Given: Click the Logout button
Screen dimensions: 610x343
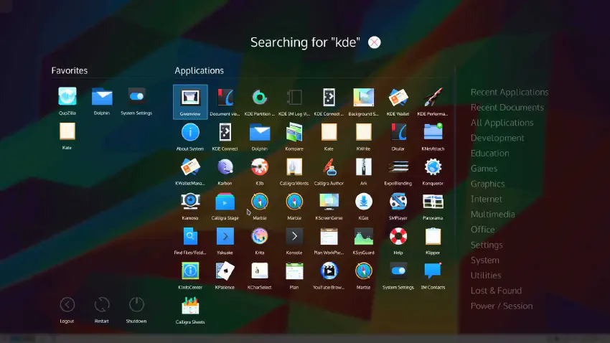Looking at the screenshot, I should pos(67,309).
